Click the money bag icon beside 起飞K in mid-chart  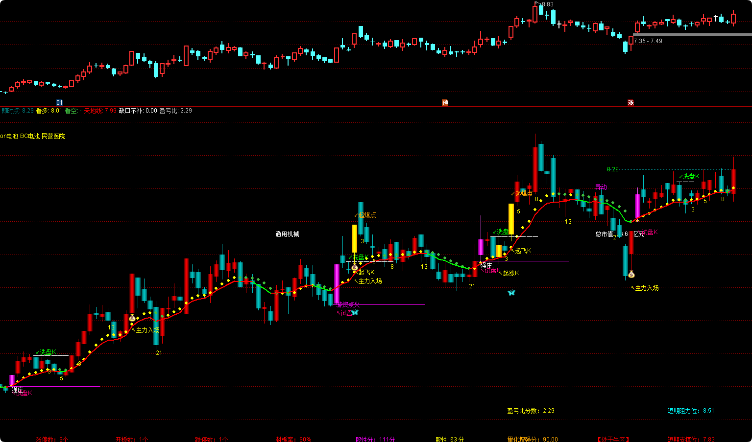(354, 267)
